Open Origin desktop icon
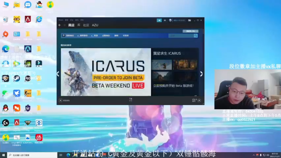The width and height of the screenshot is (281, 158). pos(6,34)
